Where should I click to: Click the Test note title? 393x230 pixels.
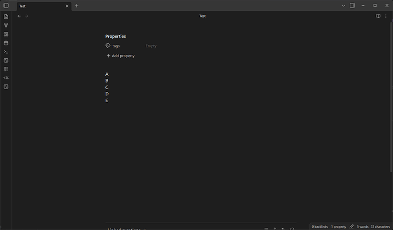click(203, 16)
